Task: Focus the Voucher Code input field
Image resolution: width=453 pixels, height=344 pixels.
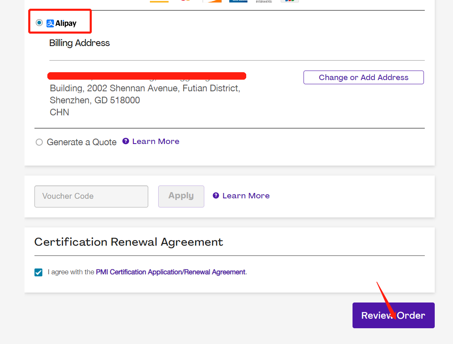Action: [91, 196]
